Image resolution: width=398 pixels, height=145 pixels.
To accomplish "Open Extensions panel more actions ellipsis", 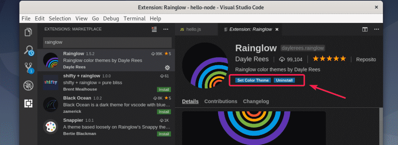I will coord(166,29).
